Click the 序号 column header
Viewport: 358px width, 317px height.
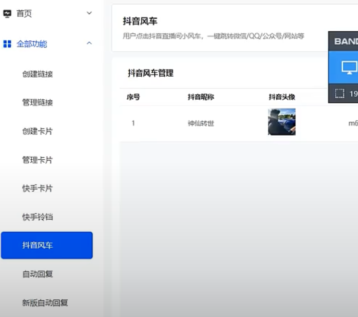point(133,97)
